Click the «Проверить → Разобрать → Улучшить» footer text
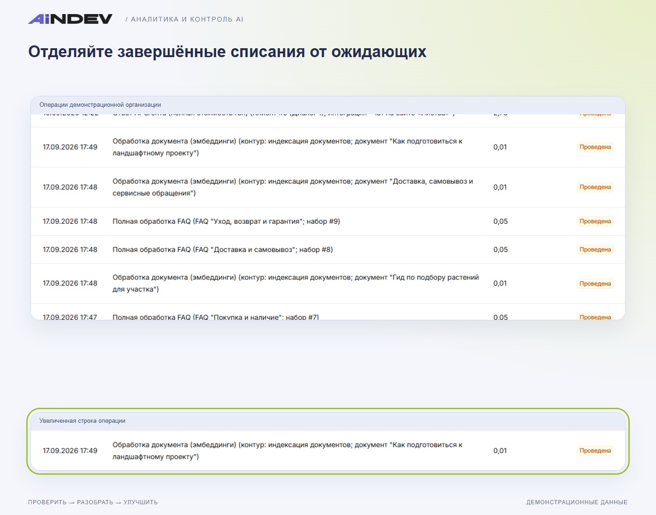Screen dimensions: 656x515 click(x=93, y=502)
